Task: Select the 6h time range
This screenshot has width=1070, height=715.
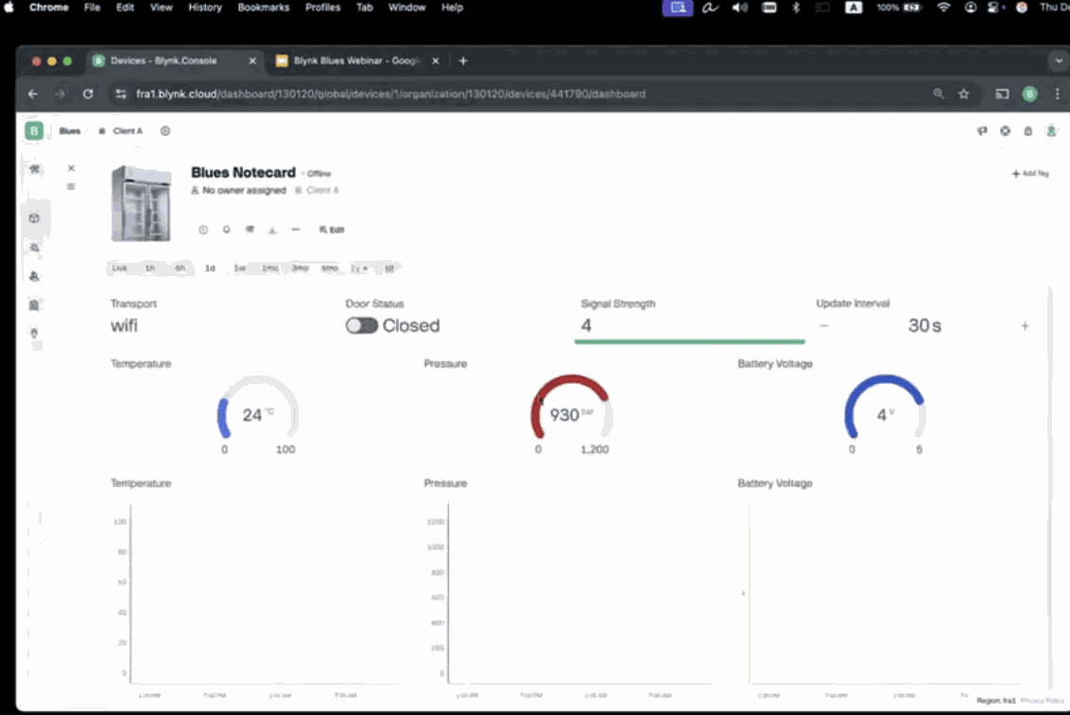Action: click(x=180, y=269)
